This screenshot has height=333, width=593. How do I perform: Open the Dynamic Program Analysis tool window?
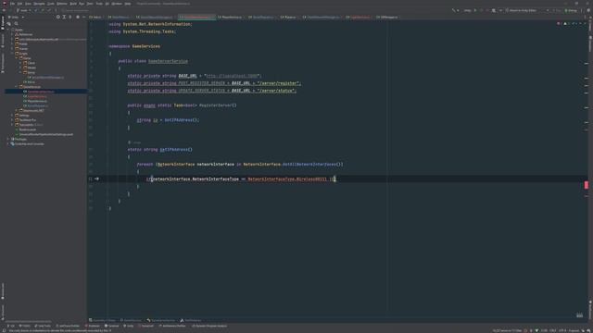tap(209, 326)
